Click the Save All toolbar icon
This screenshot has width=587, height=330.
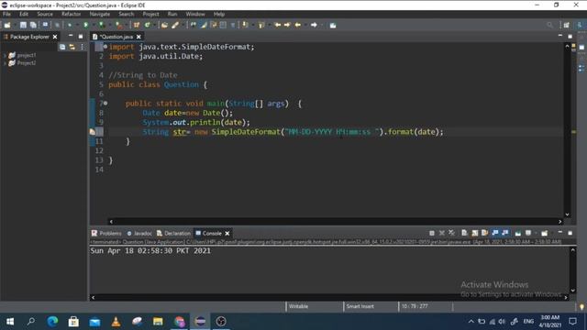[x=33, y=25]
